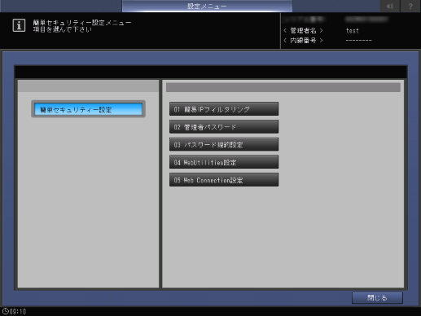Open 01 簡易IPフィルタリング
Viewport: 421px width, 316px height.
coord(224,109)
